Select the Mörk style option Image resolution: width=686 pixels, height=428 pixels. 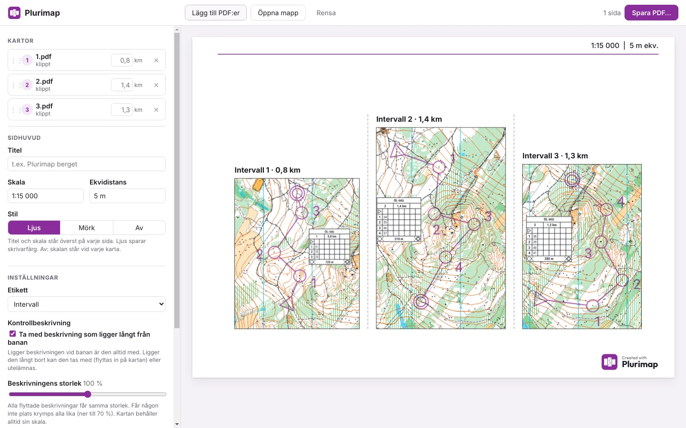87,228
